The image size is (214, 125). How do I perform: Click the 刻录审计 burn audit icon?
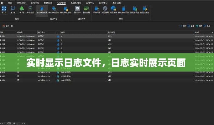tap(114, 10)
